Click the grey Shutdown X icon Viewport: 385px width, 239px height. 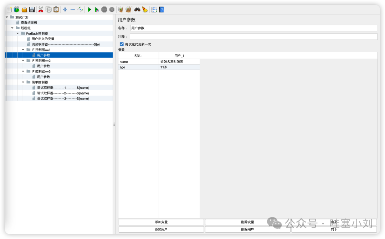[112, 10]
